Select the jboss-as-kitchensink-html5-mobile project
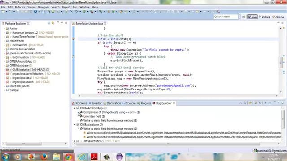Image resolution: width=287 pixels, height=161 pixels. [30, 53]
